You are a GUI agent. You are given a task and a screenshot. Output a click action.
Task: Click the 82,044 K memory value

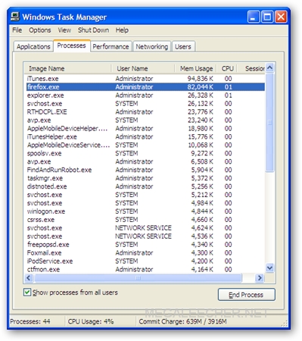pyautogui.click(x=201, y=87)
